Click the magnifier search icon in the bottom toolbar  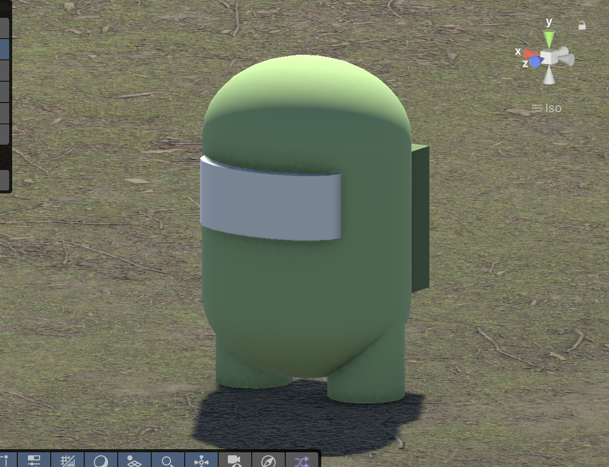click(x=168, y=460)
